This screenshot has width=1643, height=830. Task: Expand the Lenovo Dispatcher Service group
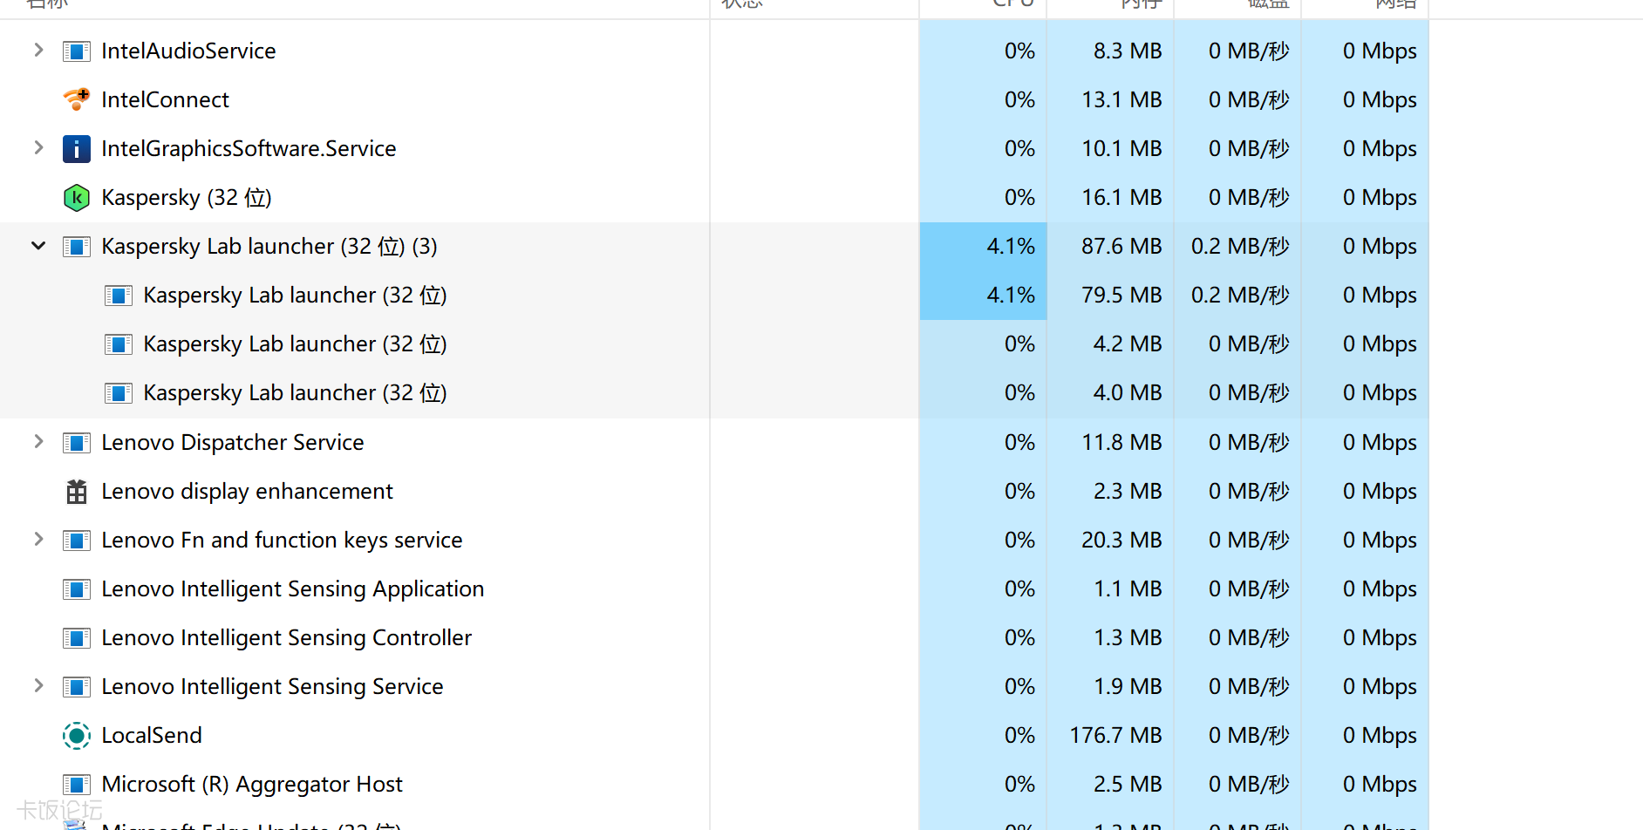38,442
